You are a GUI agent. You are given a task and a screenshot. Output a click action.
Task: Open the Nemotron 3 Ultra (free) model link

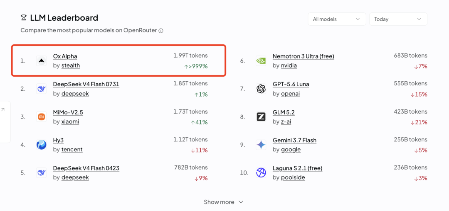pyautogui.click(x=303, y=56)
